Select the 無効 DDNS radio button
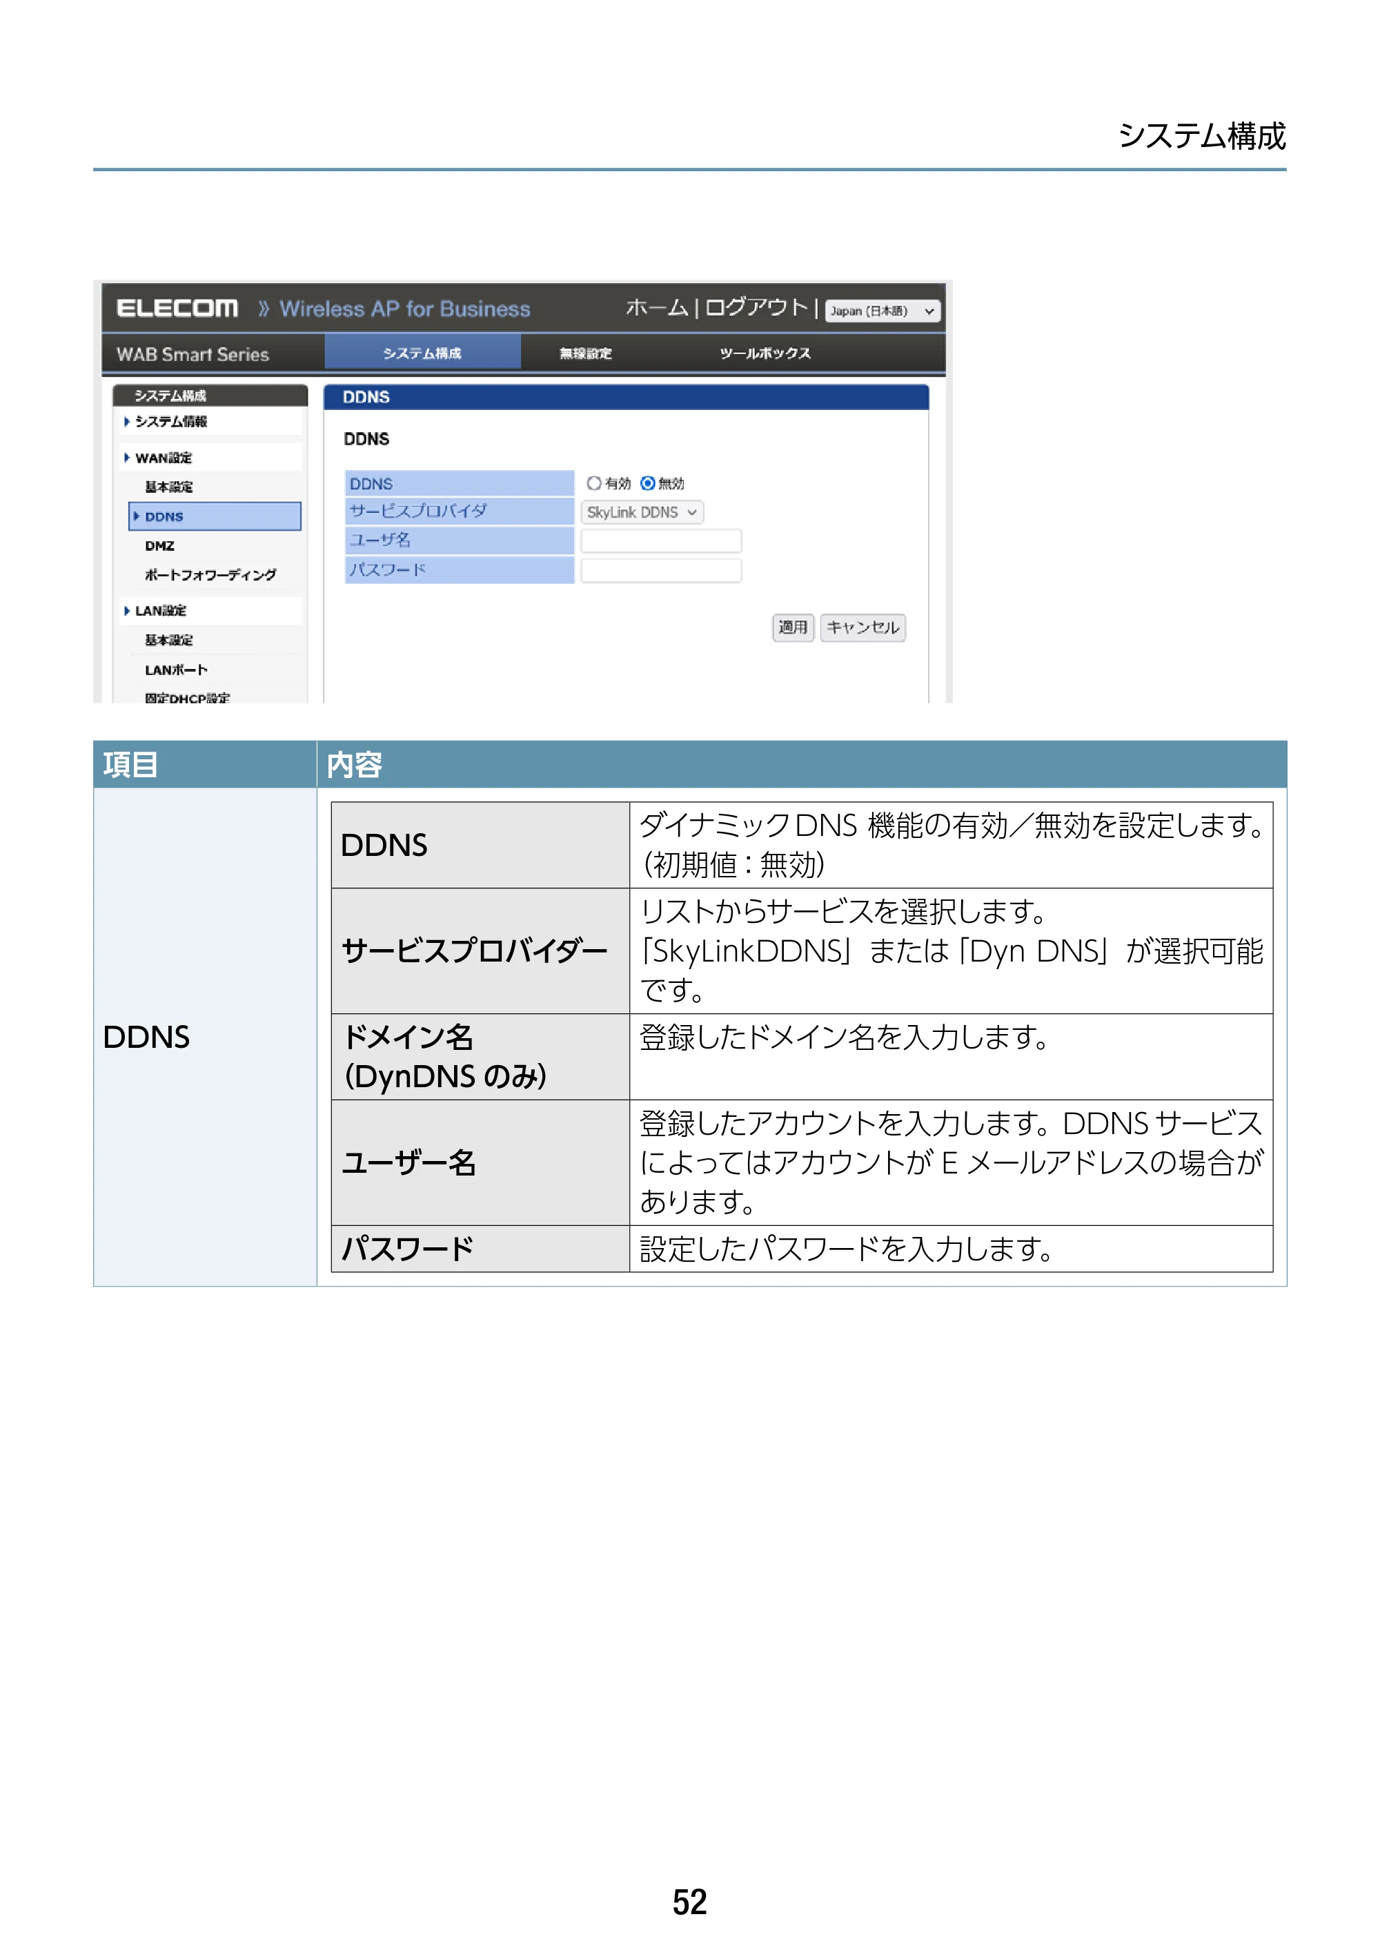This screenshot has width=1380, height=1959. [x=647, y=483]
